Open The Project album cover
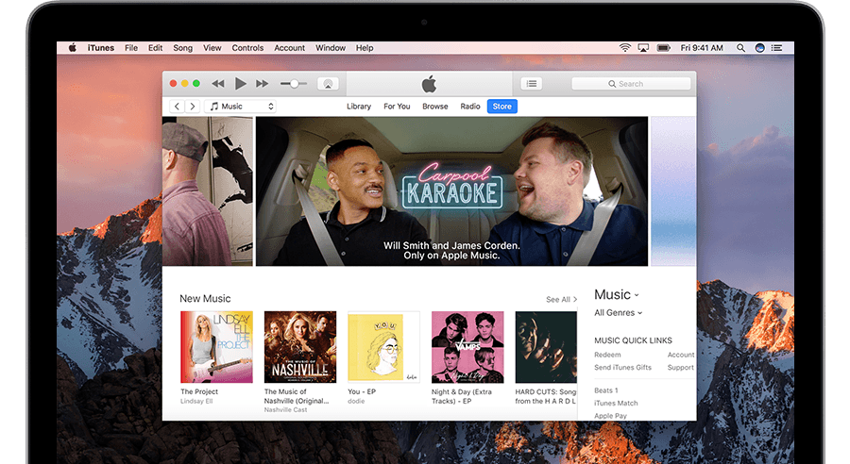This screenshot has height=464, width=850. 216,347
